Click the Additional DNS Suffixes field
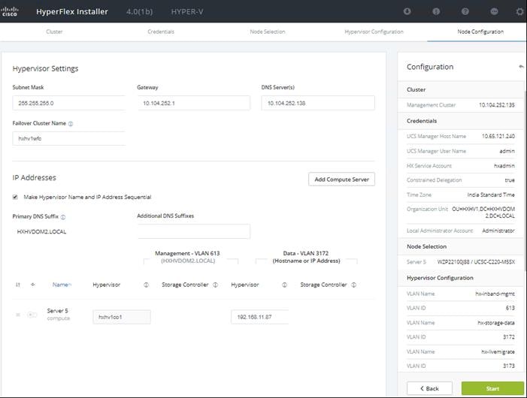527x398 pixels. coord(194,231)
